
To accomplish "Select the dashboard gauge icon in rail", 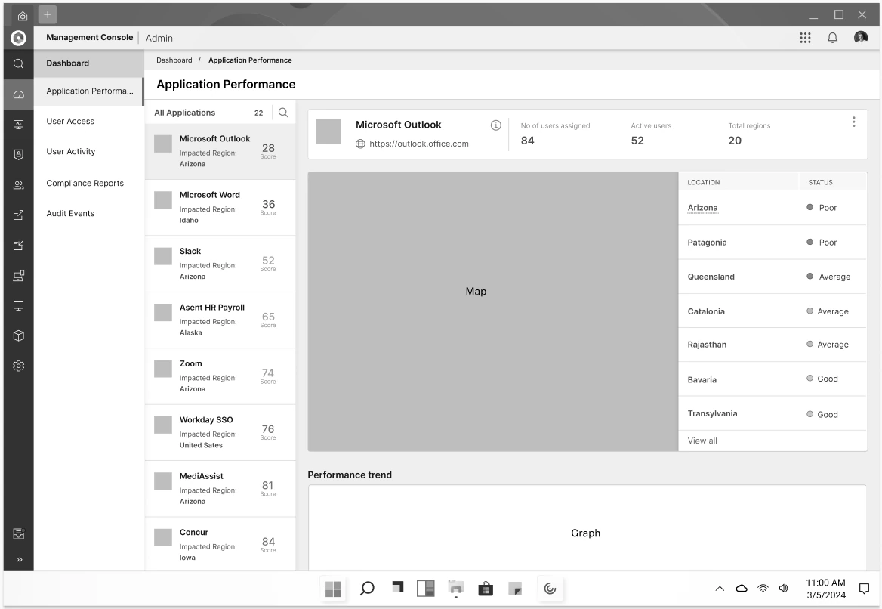I will point(19,94).
